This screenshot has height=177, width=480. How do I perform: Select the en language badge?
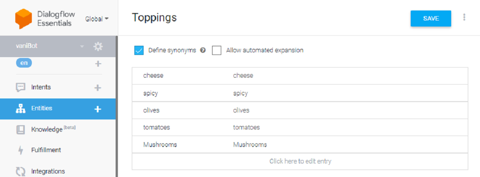click(x=24, y=63)
